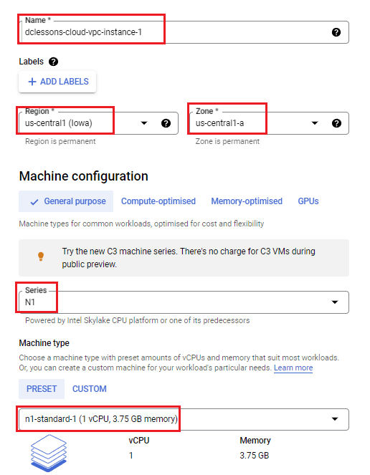Open the help icon next to Labels
370x475 pixels.
coord(53,62)
